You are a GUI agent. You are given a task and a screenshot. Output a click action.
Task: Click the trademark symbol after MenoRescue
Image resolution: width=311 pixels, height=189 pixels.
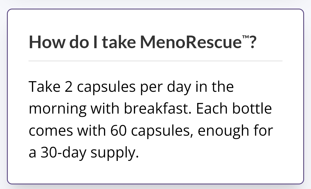click(x=246, y=37)
